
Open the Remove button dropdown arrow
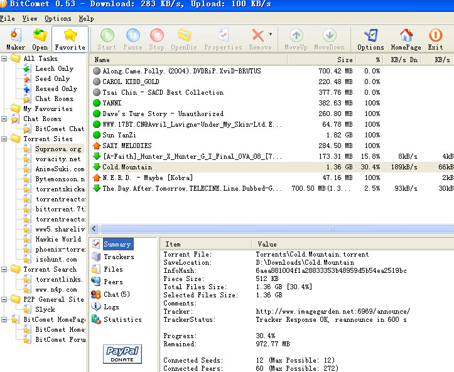[x=271, y=34]
